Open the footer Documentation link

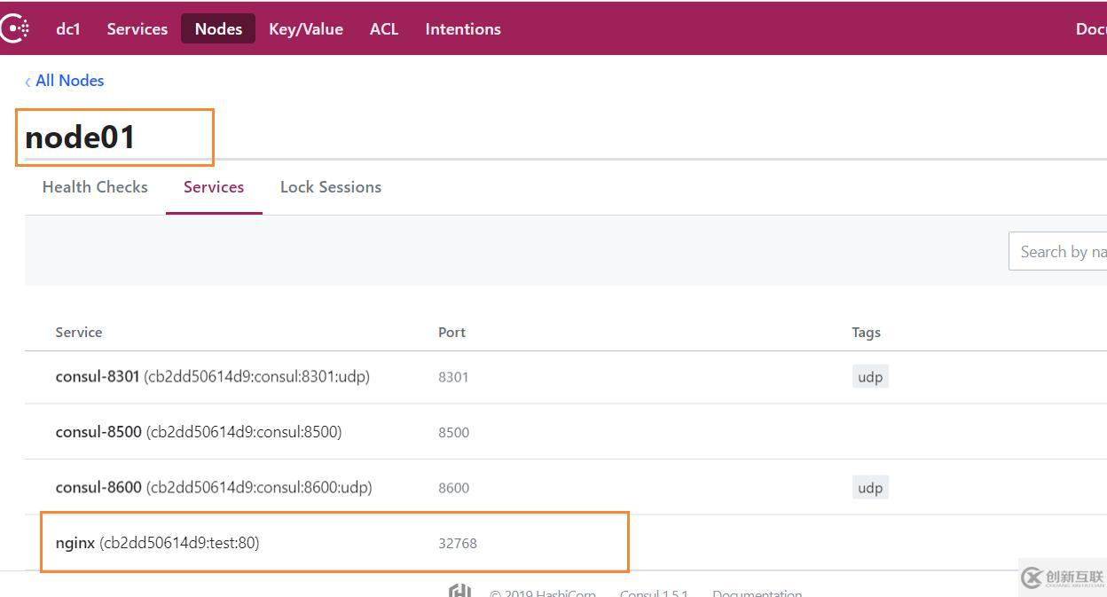[x=757, y=593]
